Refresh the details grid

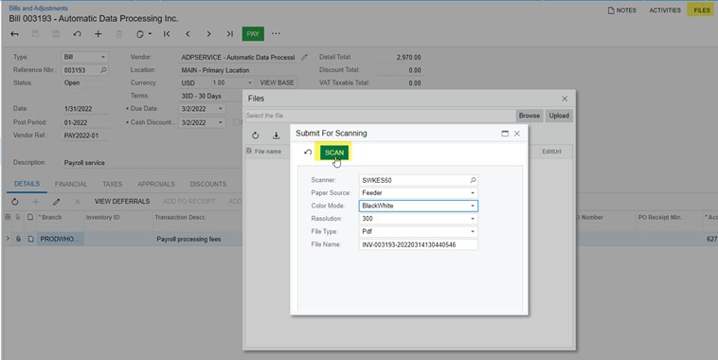pos(15,202)
